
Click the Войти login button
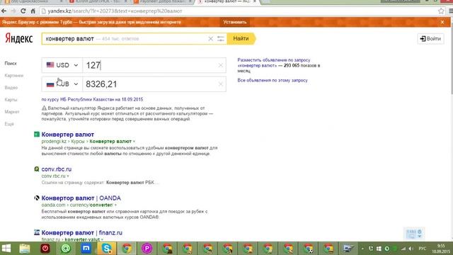pos(430,38)
